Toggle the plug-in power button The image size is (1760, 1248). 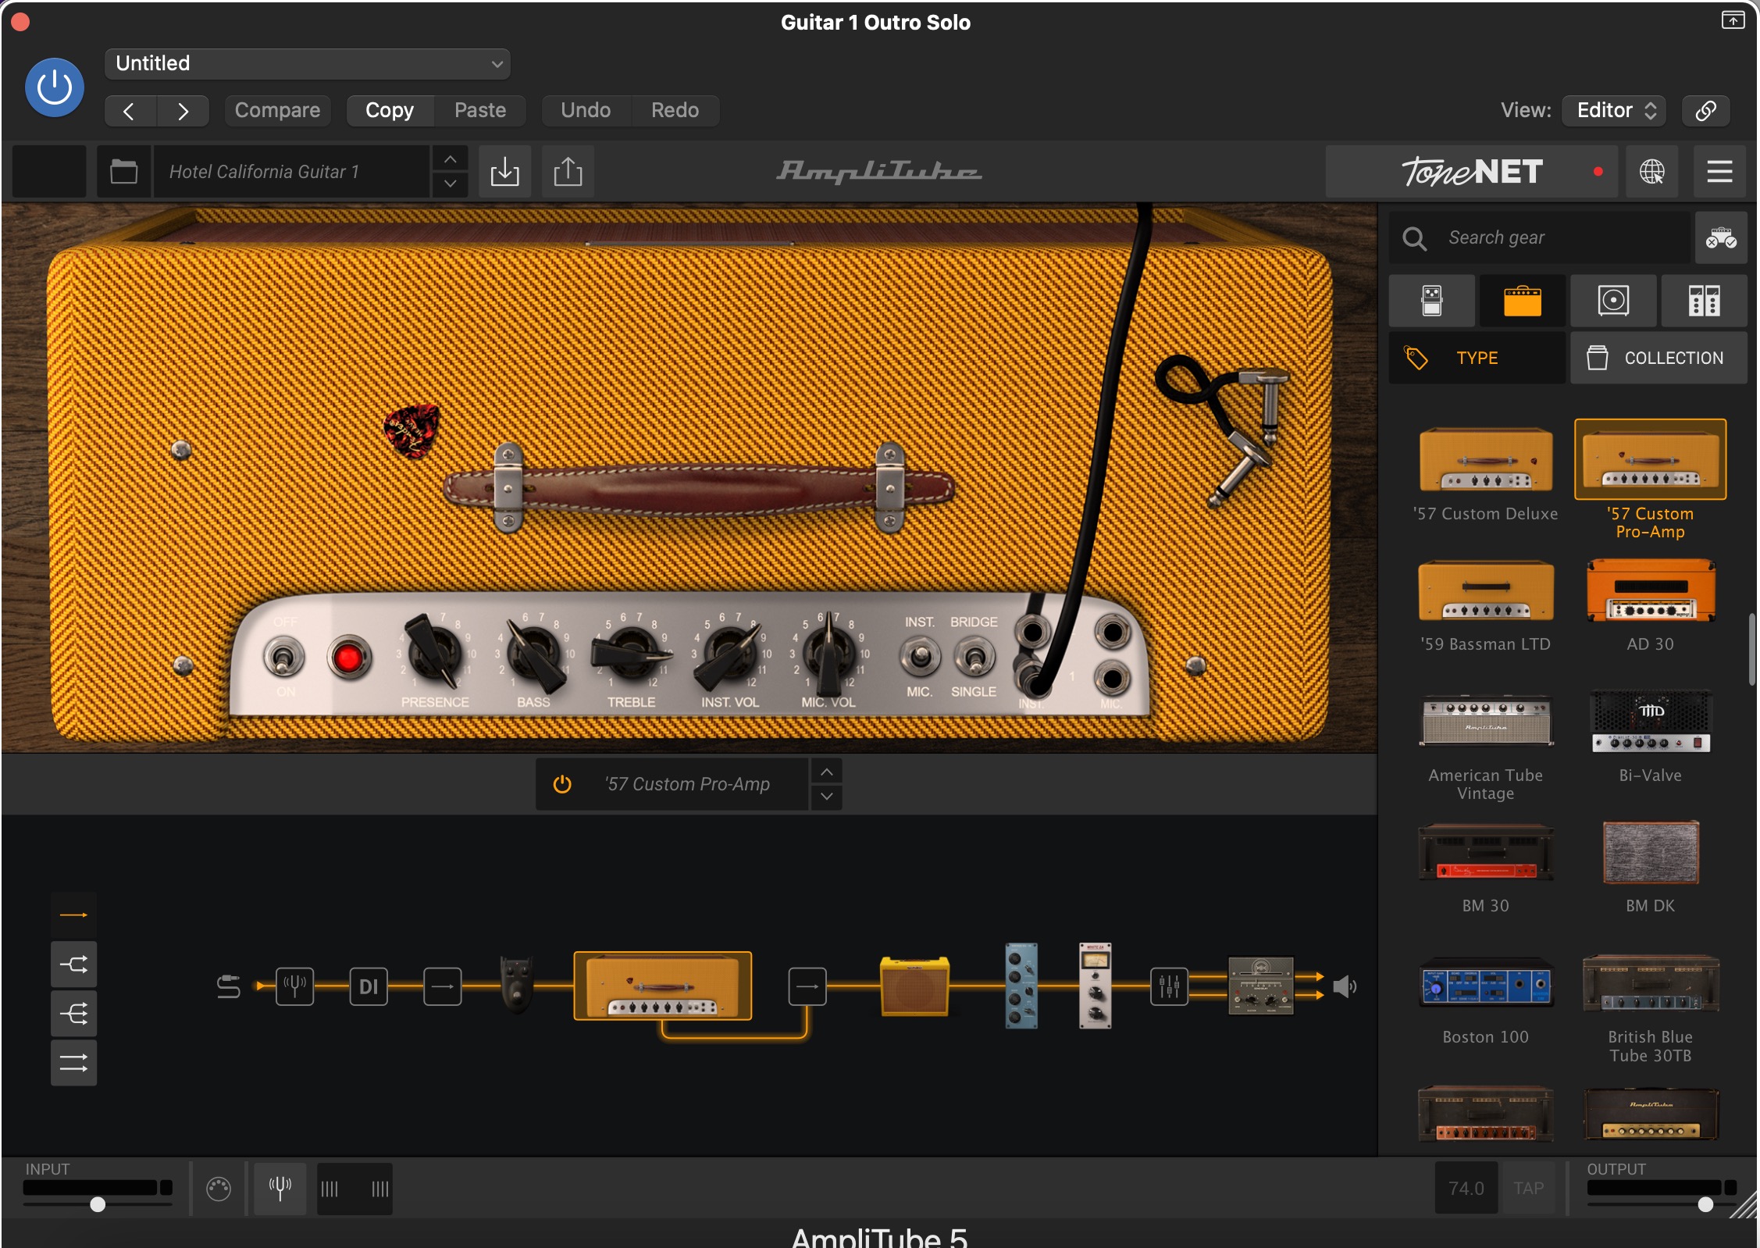(55, 87)
